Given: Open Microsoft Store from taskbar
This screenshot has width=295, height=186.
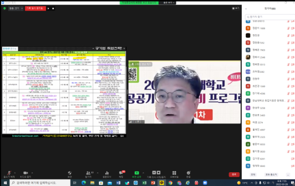Looking at the screenshot, I should (101, 183).
